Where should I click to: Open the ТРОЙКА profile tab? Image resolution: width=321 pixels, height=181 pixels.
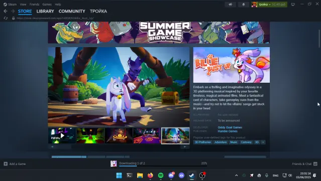98,11
